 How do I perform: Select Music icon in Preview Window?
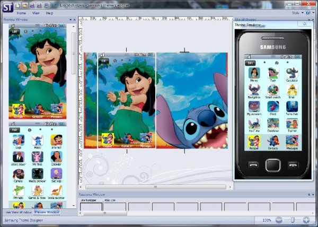(38, 142)
